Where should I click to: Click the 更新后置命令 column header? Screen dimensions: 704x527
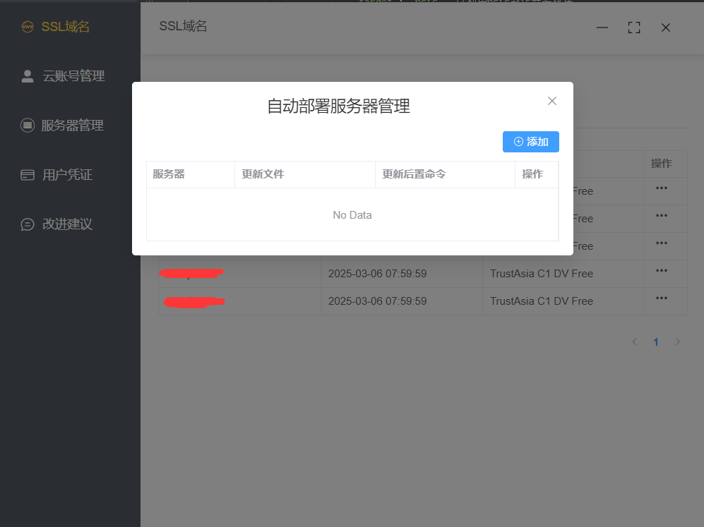(x=414, y=174)
